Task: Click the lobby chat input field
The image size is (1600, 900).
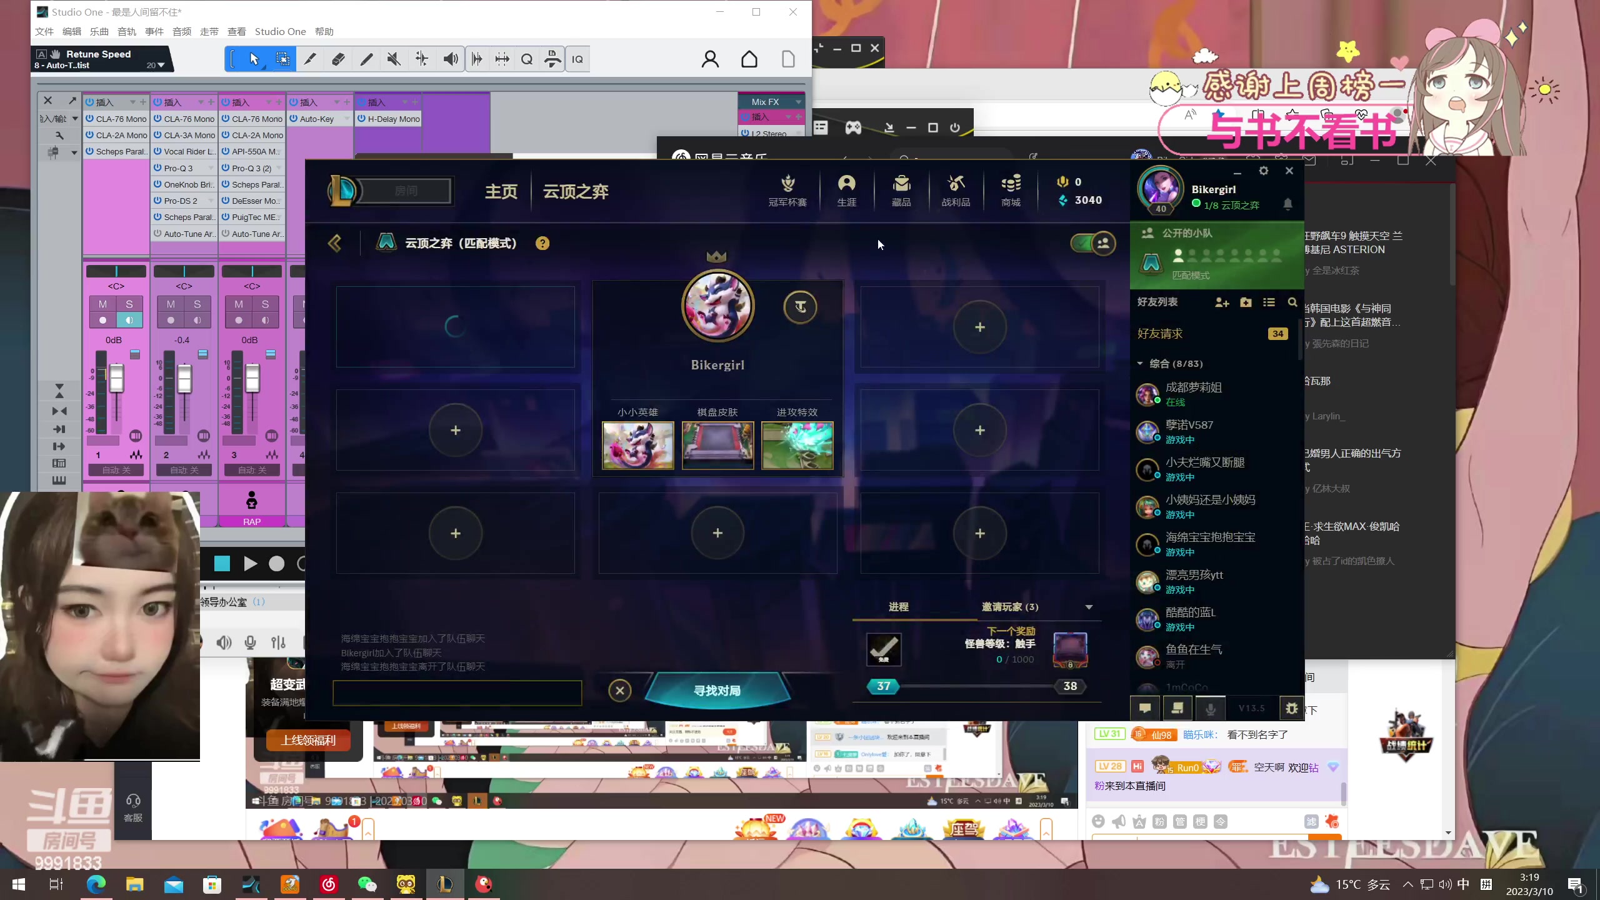Action: (x=457, y=693)
